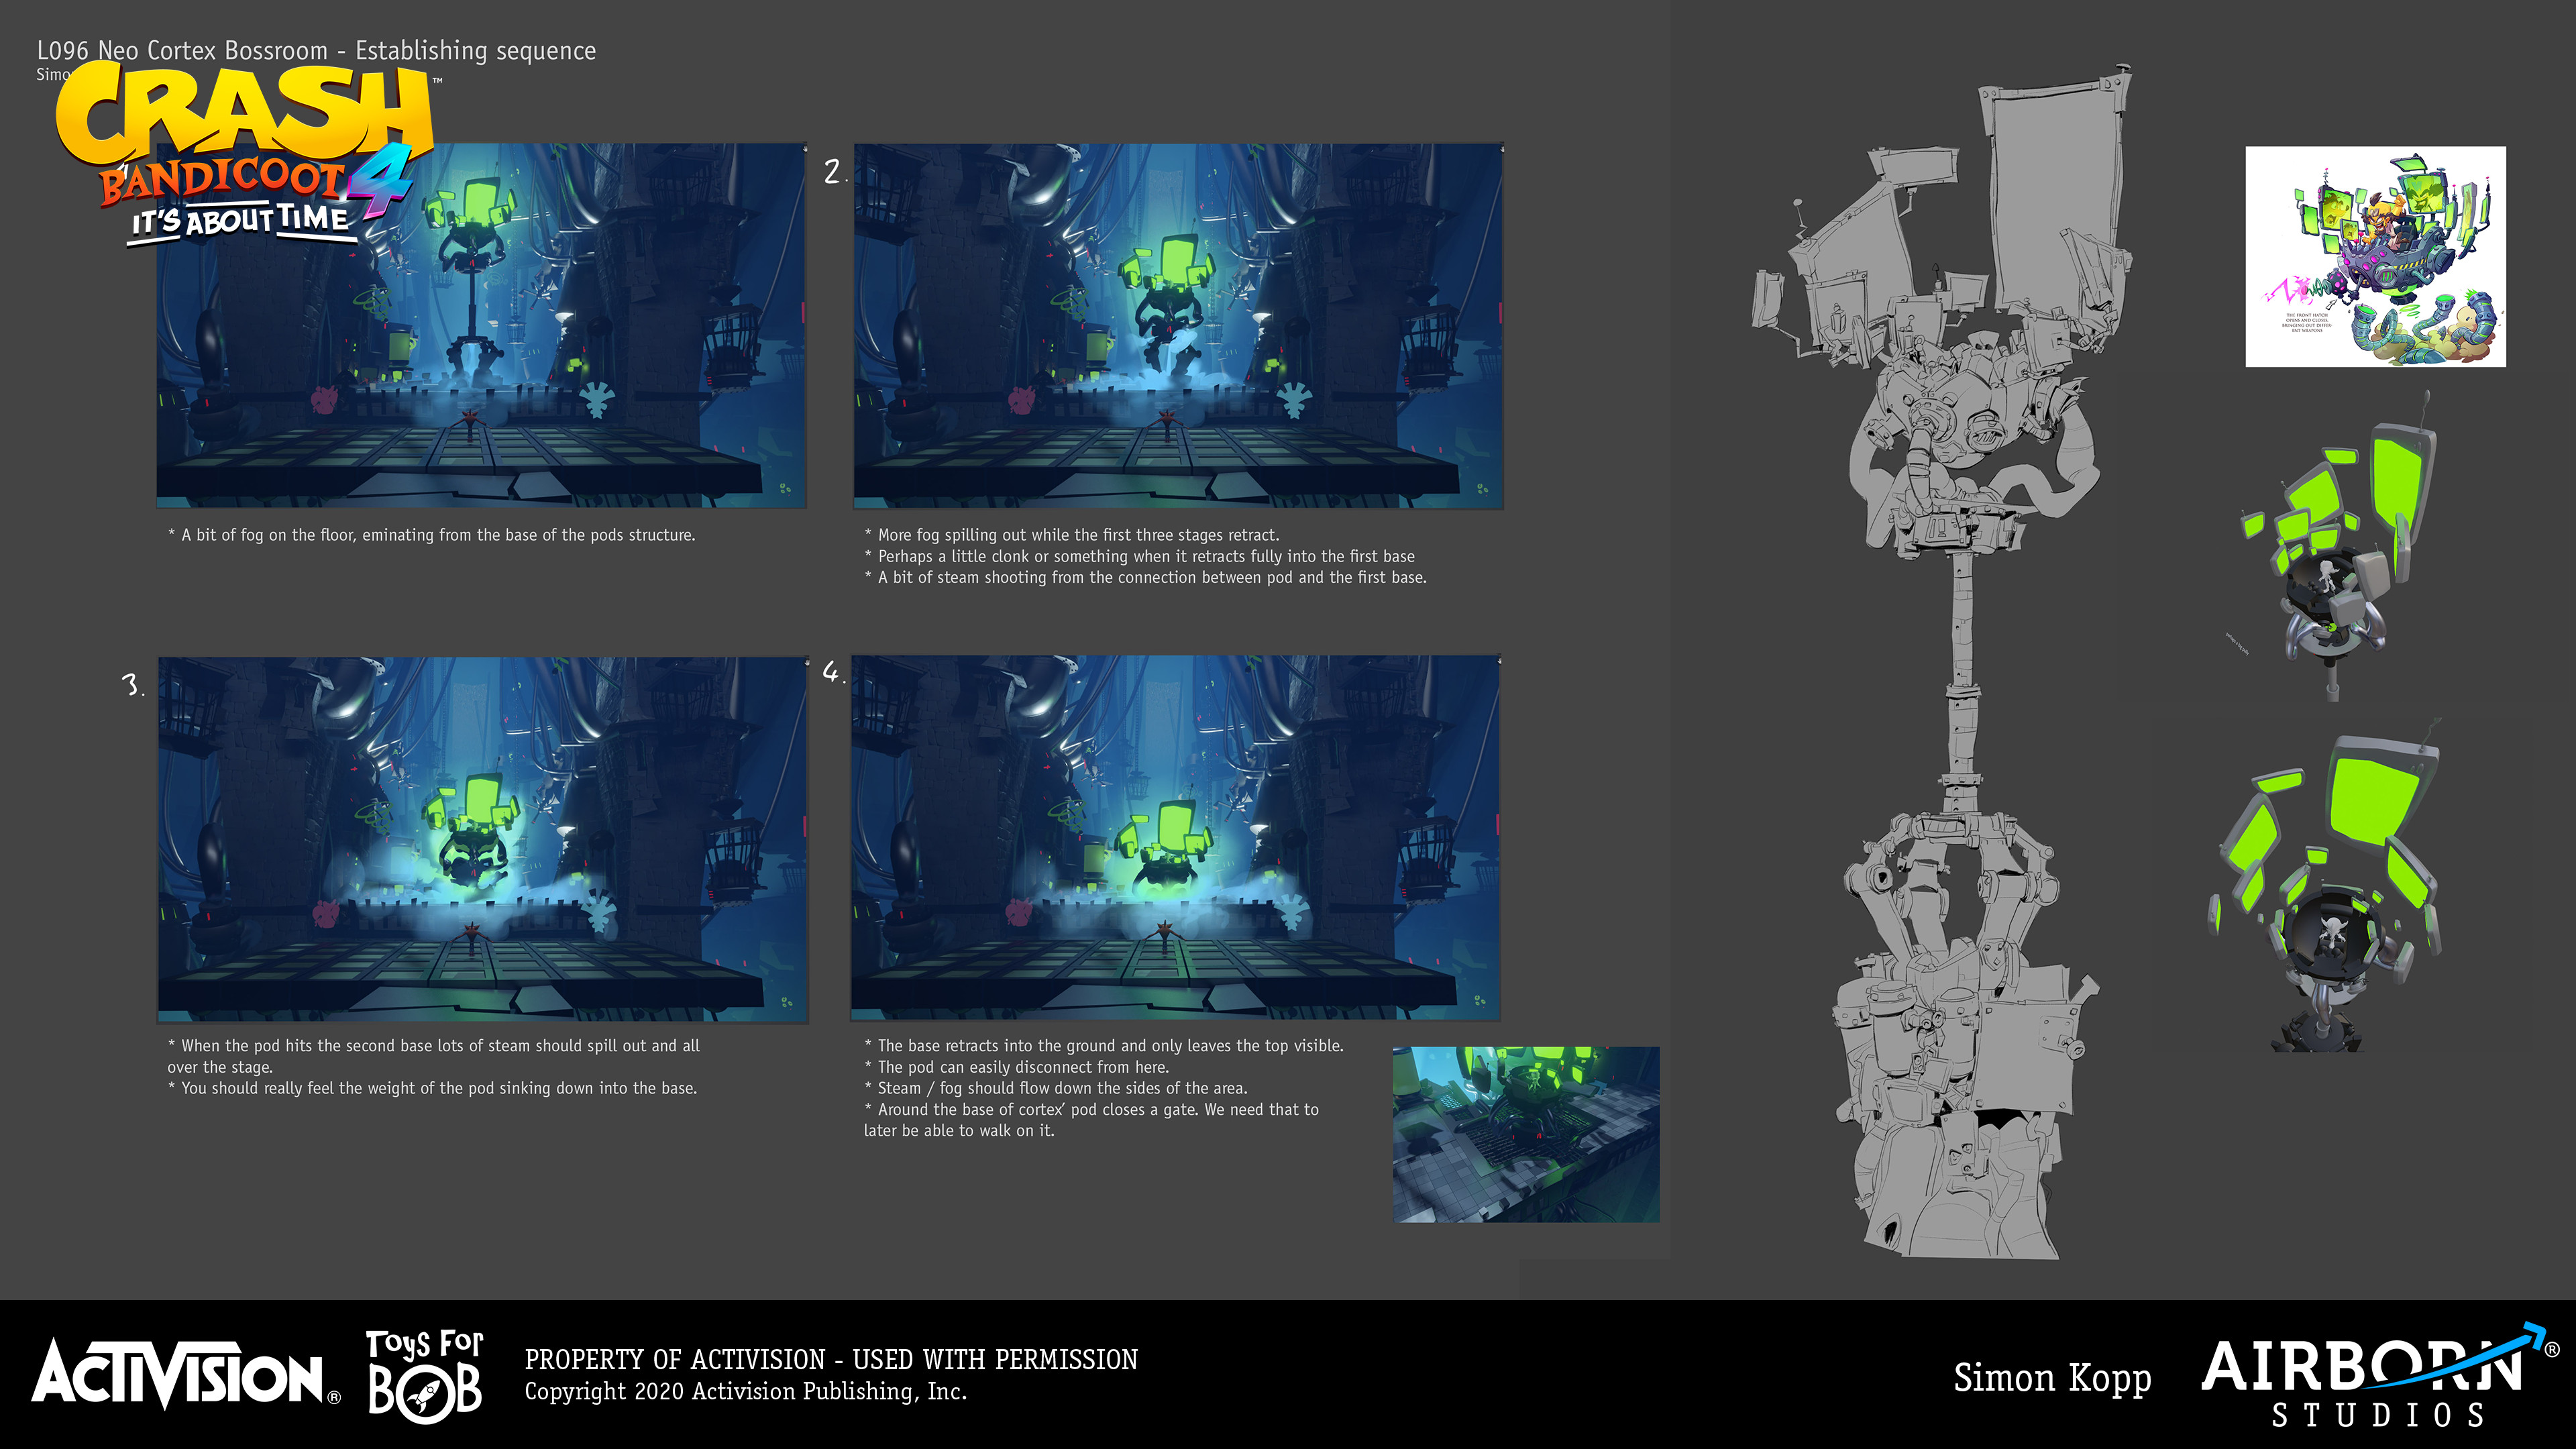Click the note 'Perhaps a little clonk or something'

pos(1139,556)
